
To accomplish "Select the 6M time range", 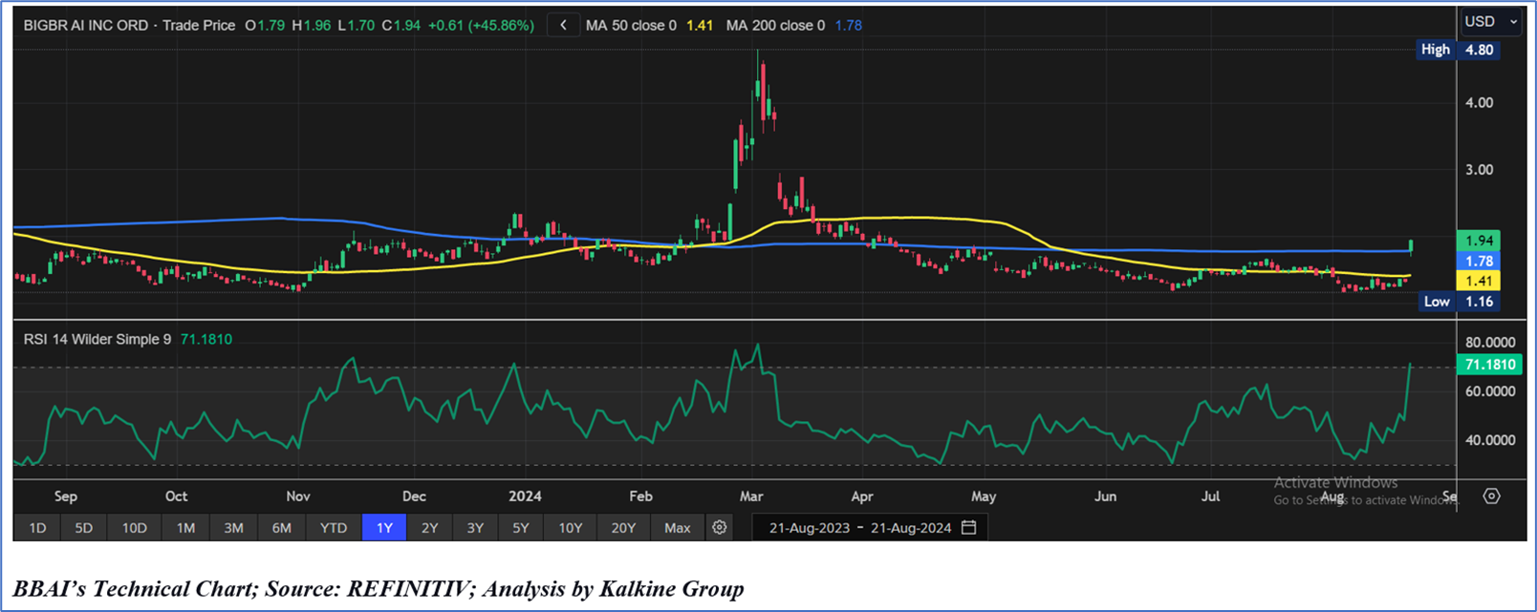I will (282, 527).
